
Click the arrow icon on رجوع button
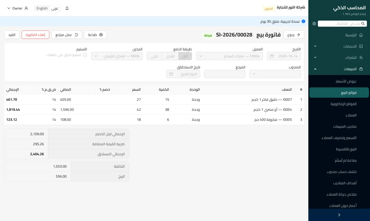pos(298,35)
